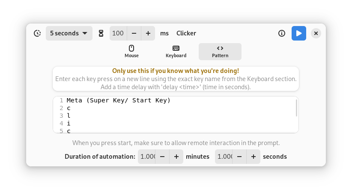Open the 5 seconds delay dropdown
The image size is (352, 195).
coord(69,33)
